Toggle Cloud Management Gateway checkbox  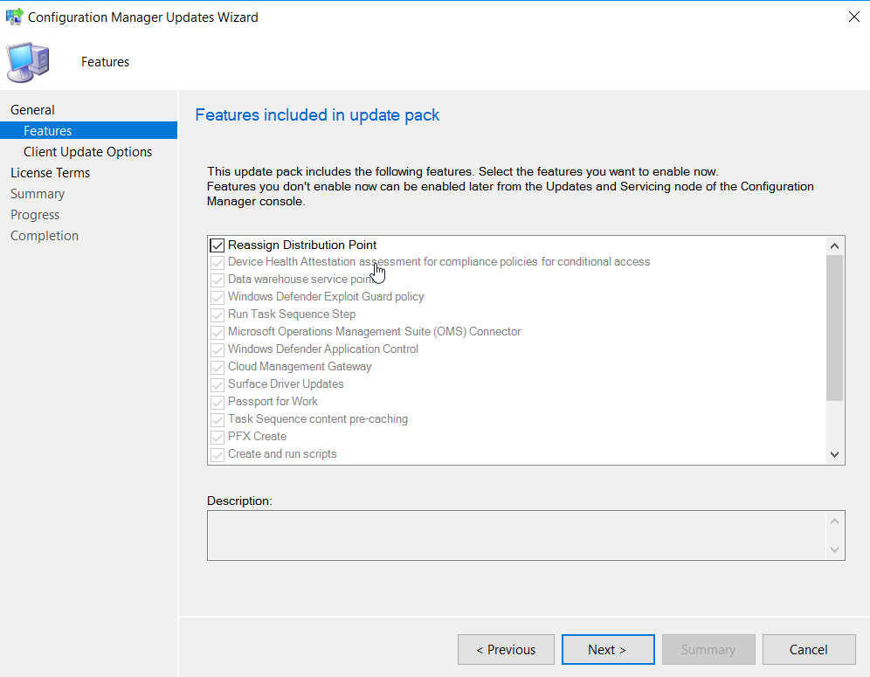[x=217, y=368]
